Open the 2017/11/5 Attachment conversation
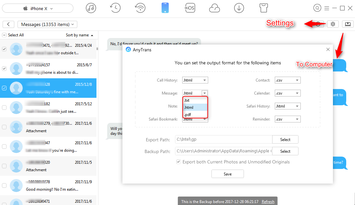Viewport: 355px width, 205px height. tap(48, 166)
